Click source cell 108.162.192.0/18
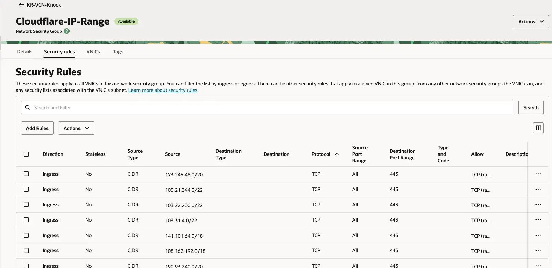The height and width of the screenshot is (268, 552). tap(185, 251)
